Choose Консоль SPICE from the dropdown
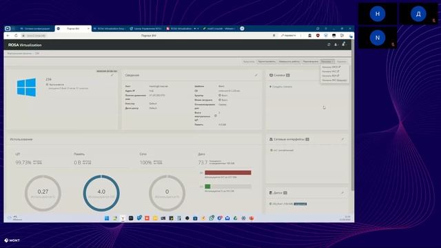The image size is (441, 248). 331,68
